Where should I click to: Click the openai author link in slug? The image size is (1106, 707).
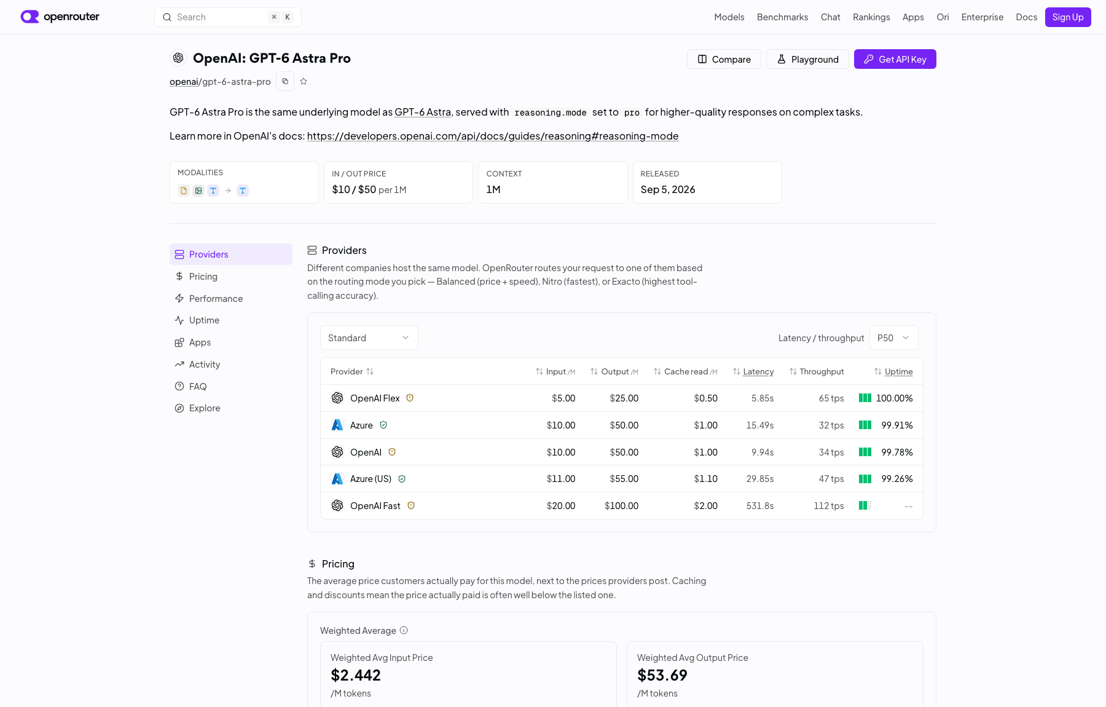184,81
